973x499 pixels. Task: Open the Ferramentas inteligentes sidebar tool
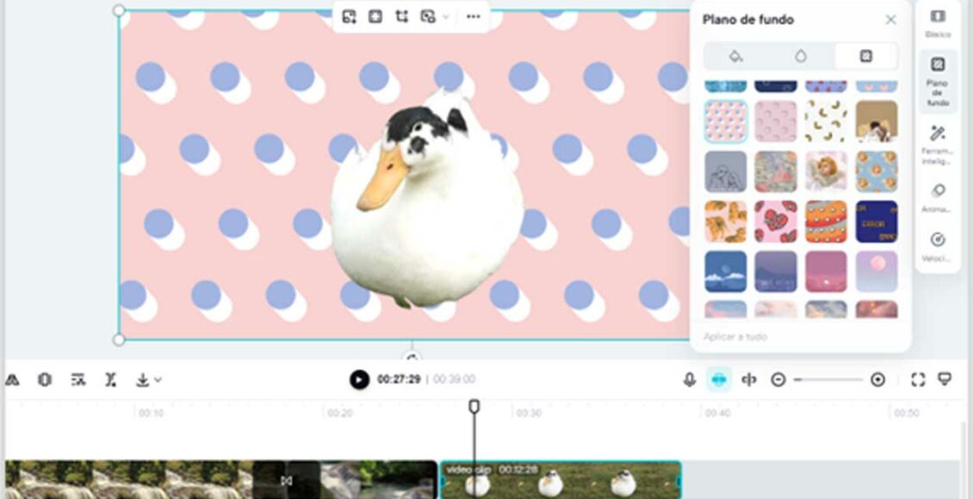pyautogui.click(x=938, y=142)
